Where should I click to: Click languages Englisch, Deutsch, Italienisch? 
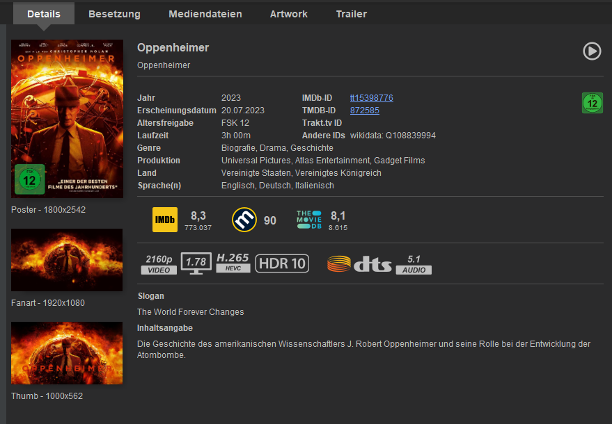(278, 185)
